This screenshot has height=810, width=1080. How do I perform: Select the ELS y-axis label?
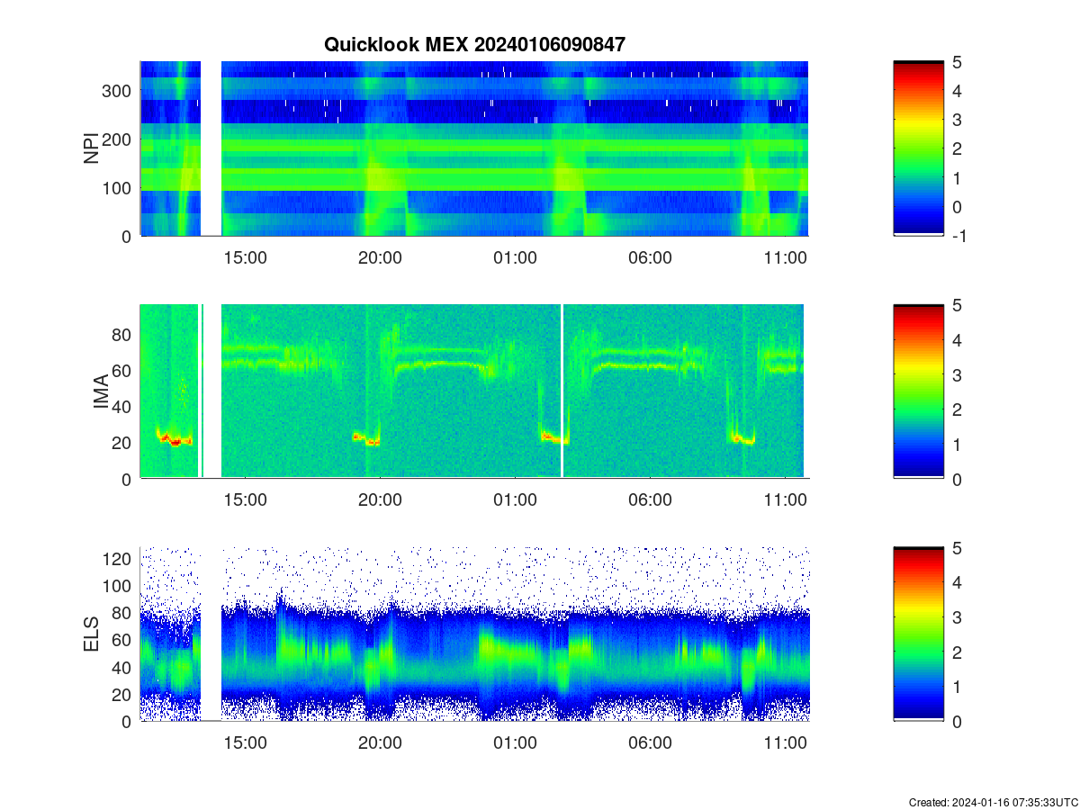pyautogui.click(x=91, y=634)
